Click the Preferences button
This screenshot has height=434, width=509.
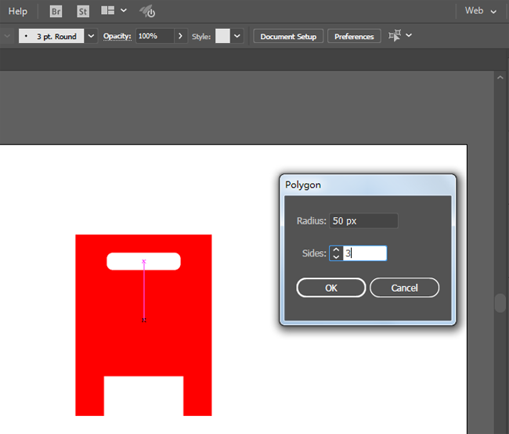(x=354, y=36)
